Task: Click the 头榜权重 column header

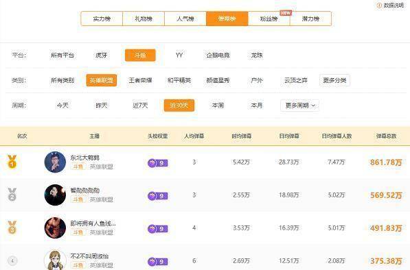Action: [158, 136]
